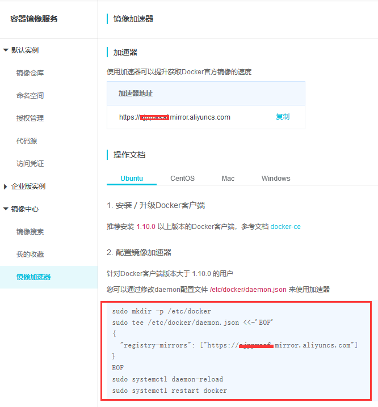Click the mirror.aliyuncs.com accelerator URL text
This screenshot has height=407, width=378.
(175, 117)
